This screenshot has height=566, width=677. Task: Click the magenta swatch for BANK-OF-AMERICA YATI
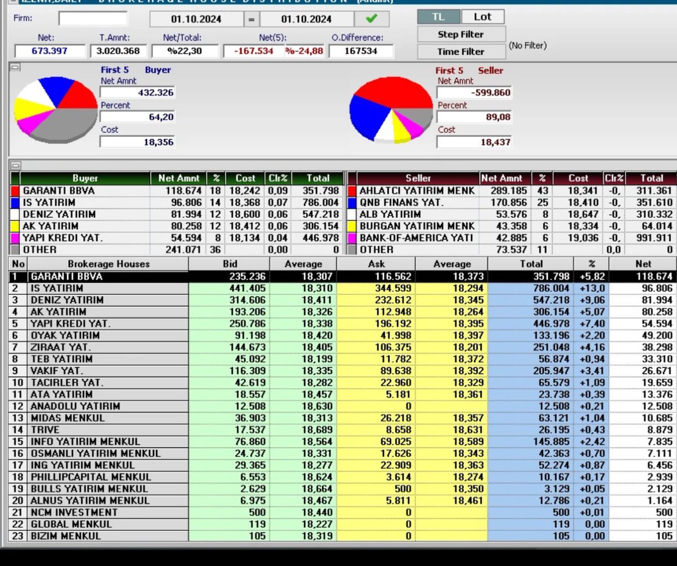click(x=353, y=238)
